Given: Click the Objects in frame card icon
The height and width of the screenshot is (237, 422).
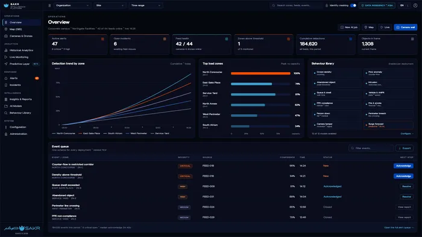Looking at the screenshot, I should (x=412, y=39).
